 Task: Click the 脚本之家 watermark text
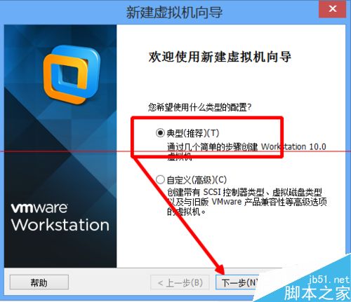317,293
